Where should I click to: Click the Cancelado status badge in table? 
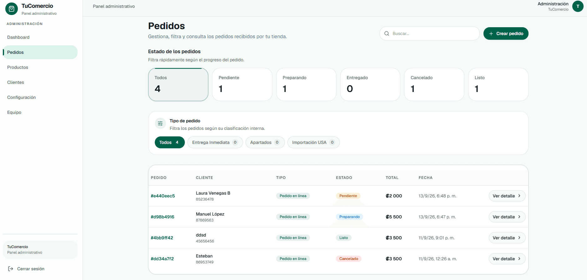[349, 259]
